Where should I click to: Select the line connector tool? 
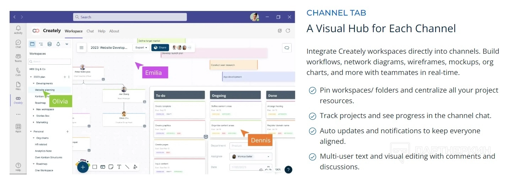127,167
